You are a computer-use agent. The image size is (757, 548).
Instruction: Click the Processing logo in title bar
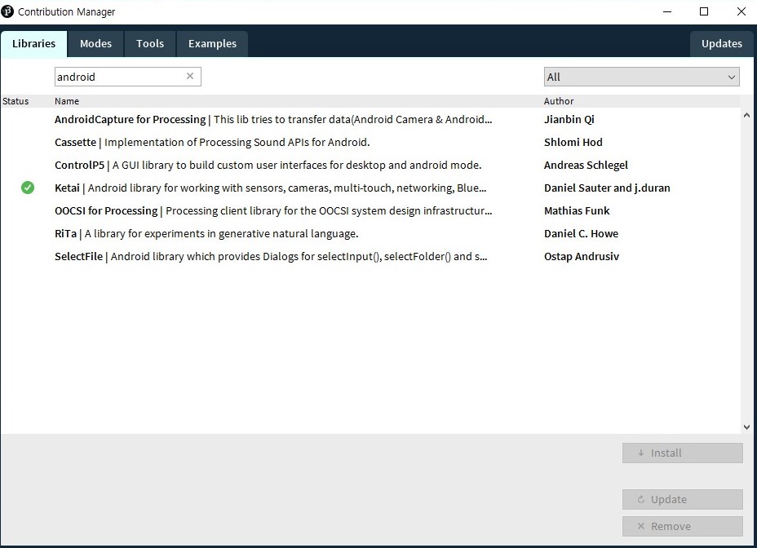[x=8, y=11]
